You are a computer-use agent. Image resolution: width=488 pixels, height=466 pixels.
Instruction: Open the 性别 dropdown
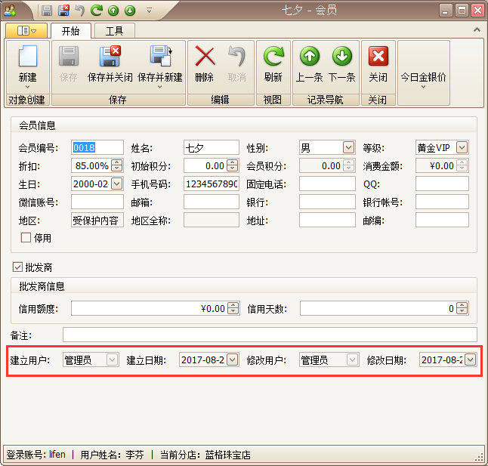pos(348,147)
